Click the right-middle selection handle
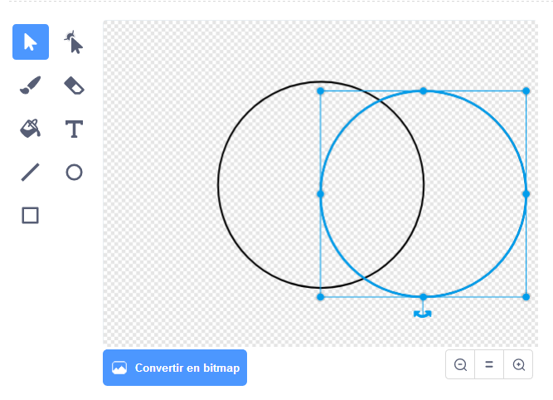The height and width of the screenshot is (400, 553). coord(526,193)
